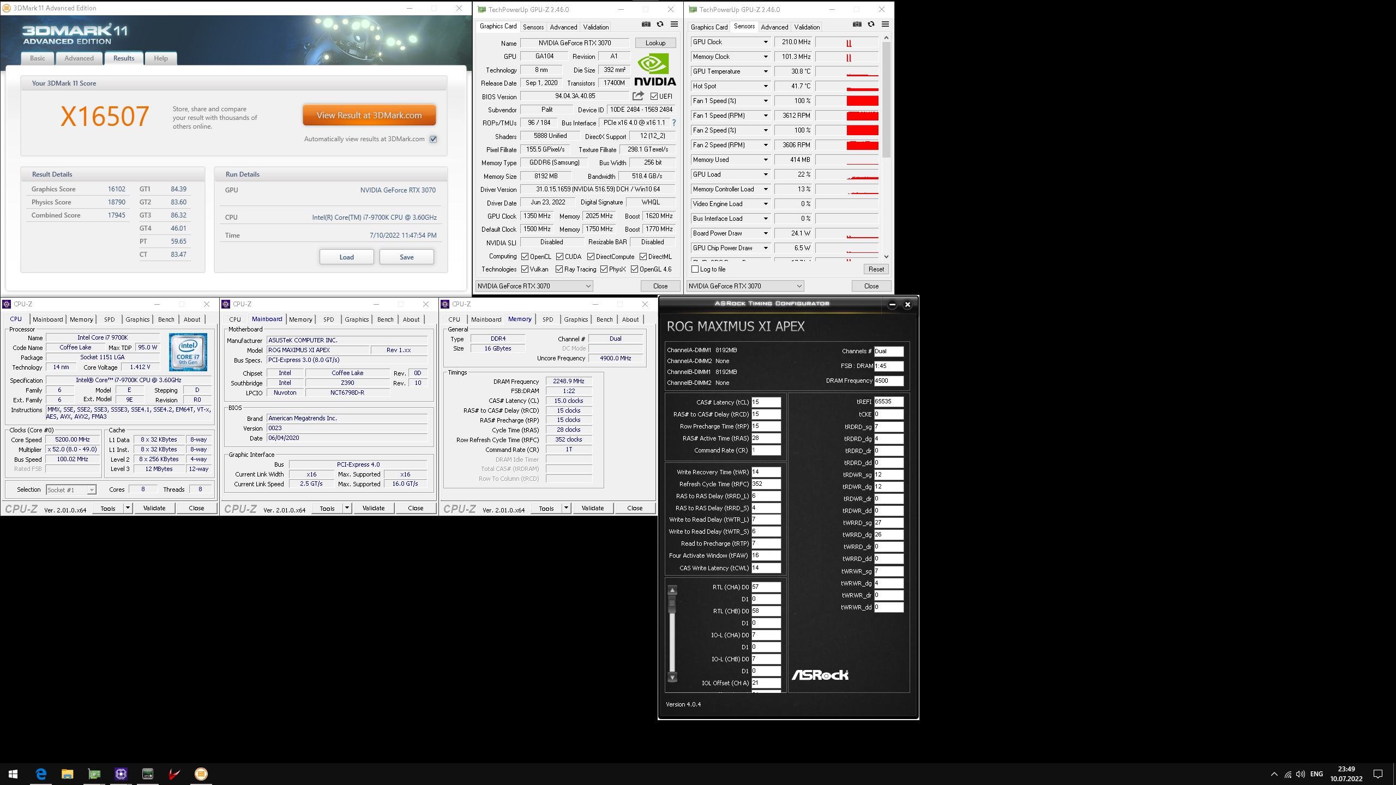Minimize the ASRock Timing Configurator
Viewport: 1396px width, 785px height.
[892, 305]
